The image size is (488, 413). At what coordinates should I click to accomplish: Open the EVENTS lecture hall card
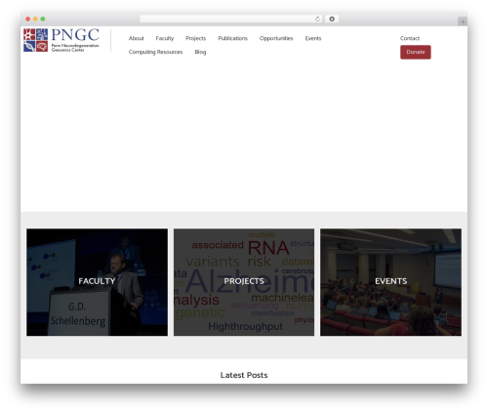tap(390, 282)
